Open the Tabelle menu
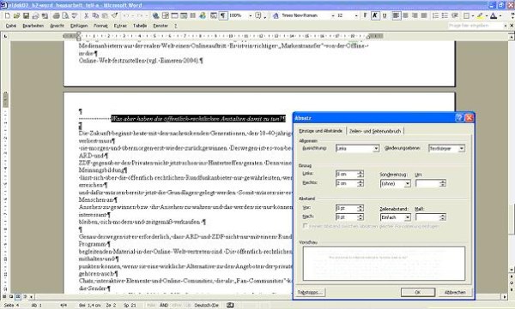 140,26
